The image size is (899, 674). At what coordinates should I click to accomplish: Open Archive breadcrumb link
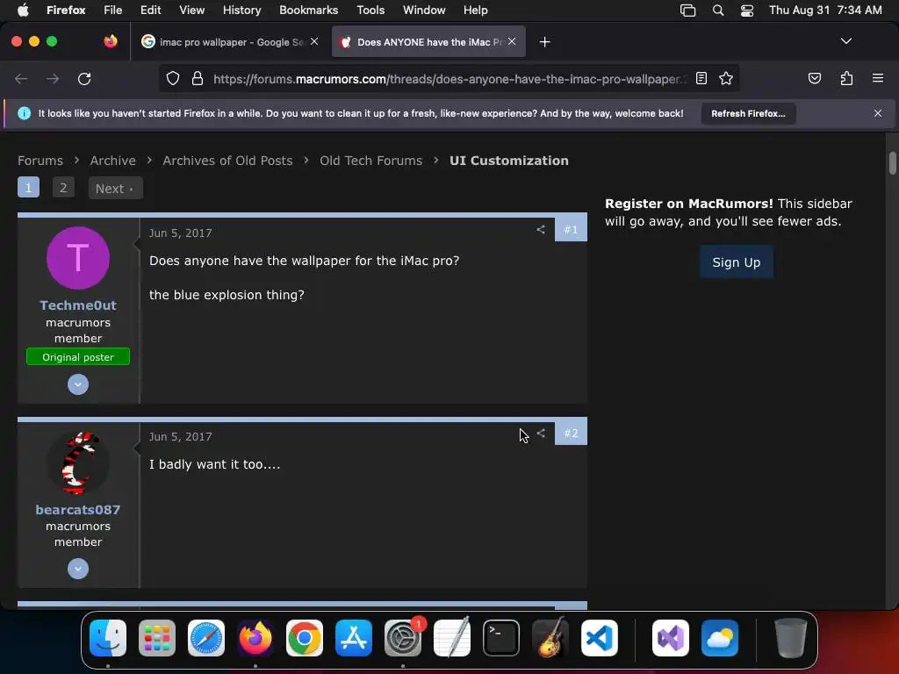tap(113, 161)
